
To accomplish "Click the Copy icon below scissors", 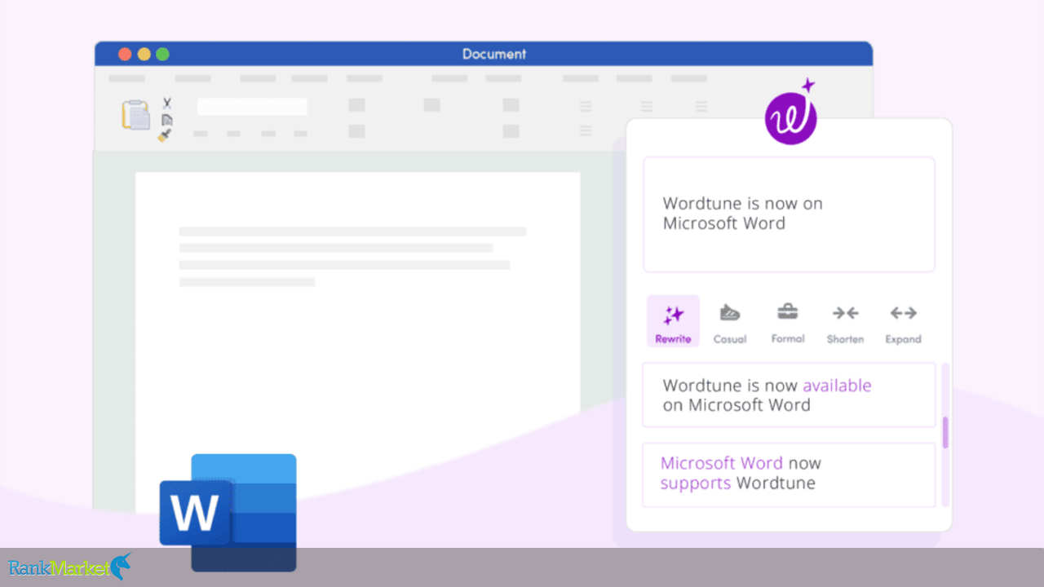I will (166, 120).
